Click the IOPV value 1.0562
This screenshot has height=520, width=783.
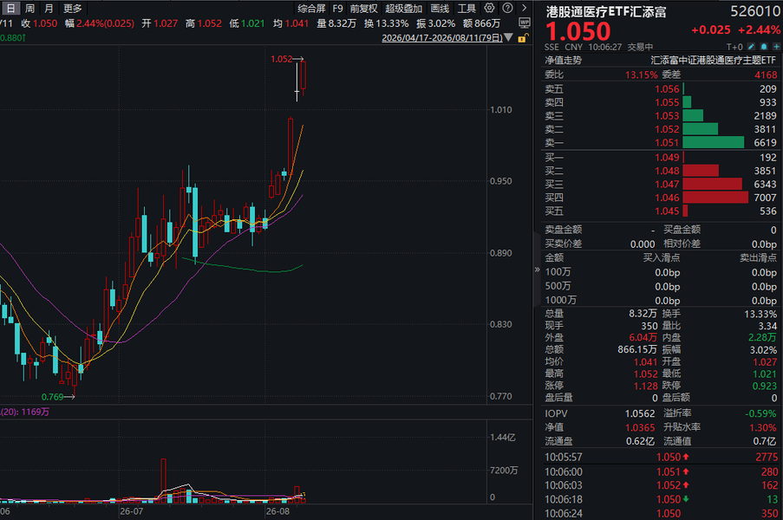tap(640, 413)
